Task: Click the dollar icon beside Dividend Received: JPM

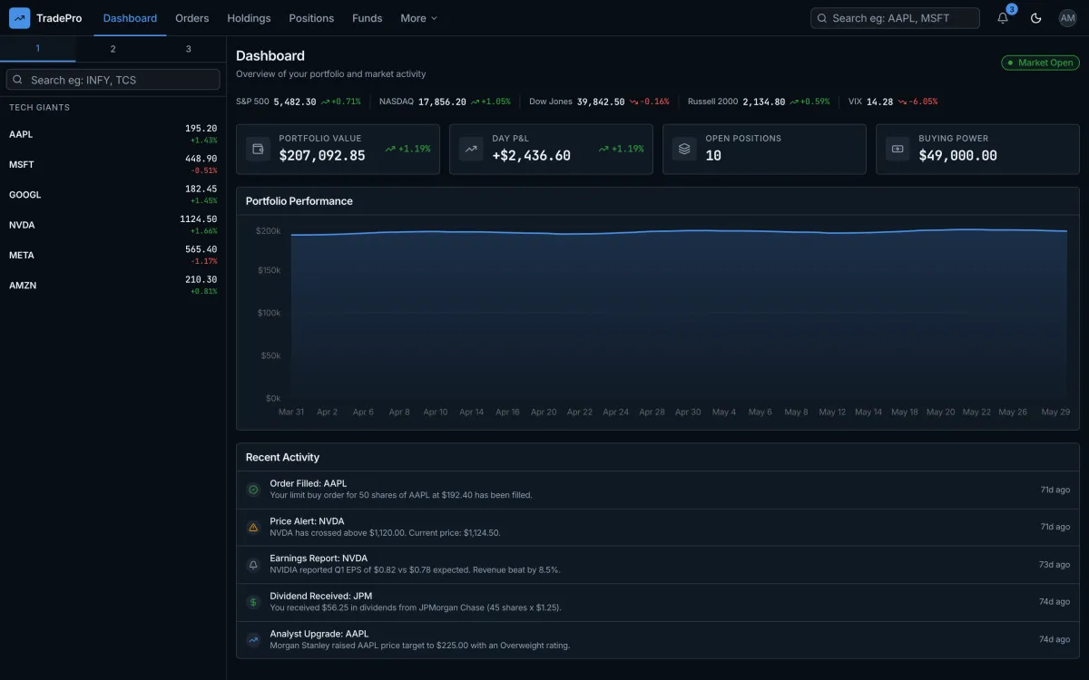Action: point(253,602)
